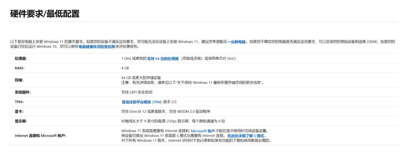The width and height of the screenshot is (402, 155).
Task: Open the 受信任的平台模块 (TPM) link
Action: coord(142,102)
